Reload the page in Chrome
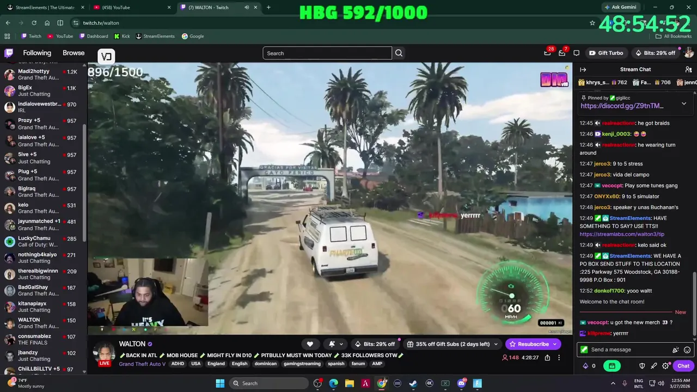The width and height of the screenshot is (697, 392). (x=34, y=23)
